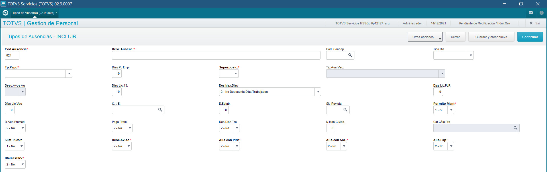Restore down the TOTVS Servicios window

pyautogui.click(x=521, y=4)
